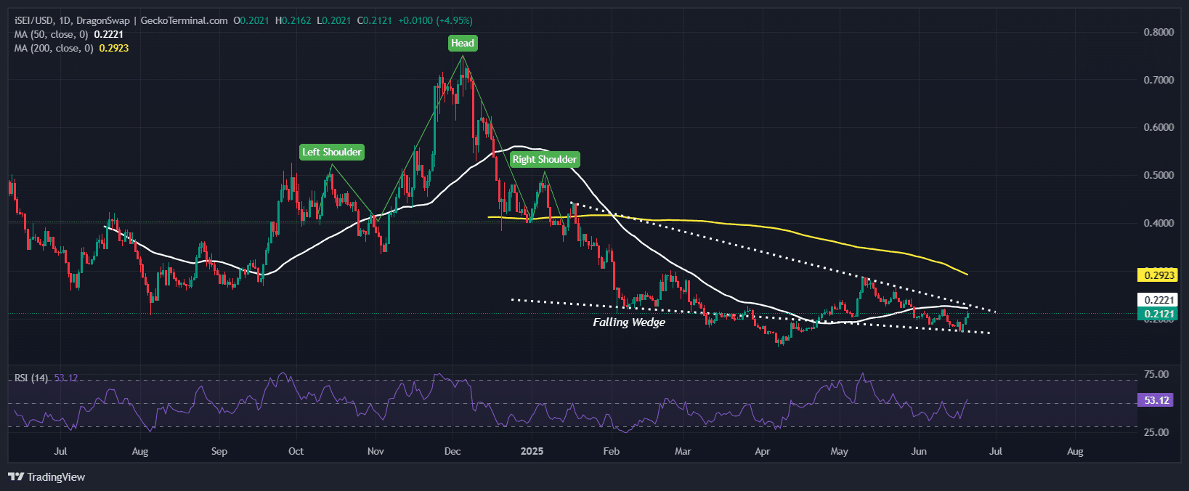Click the 0.2121 green price tag

tap(1156, 315)
